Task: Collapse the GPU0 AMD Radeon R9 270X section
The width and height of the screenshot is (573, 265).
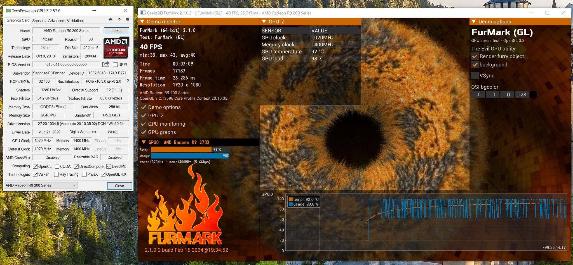Action: [x=144, y=142]
